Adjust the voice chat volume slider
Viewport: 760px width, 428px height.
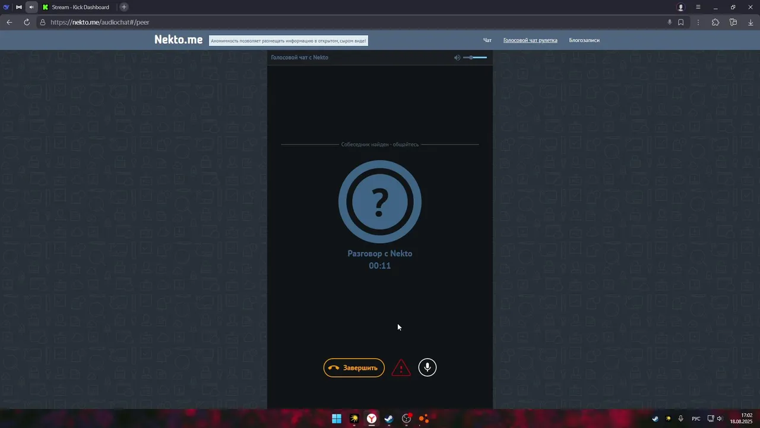(475, 58)
